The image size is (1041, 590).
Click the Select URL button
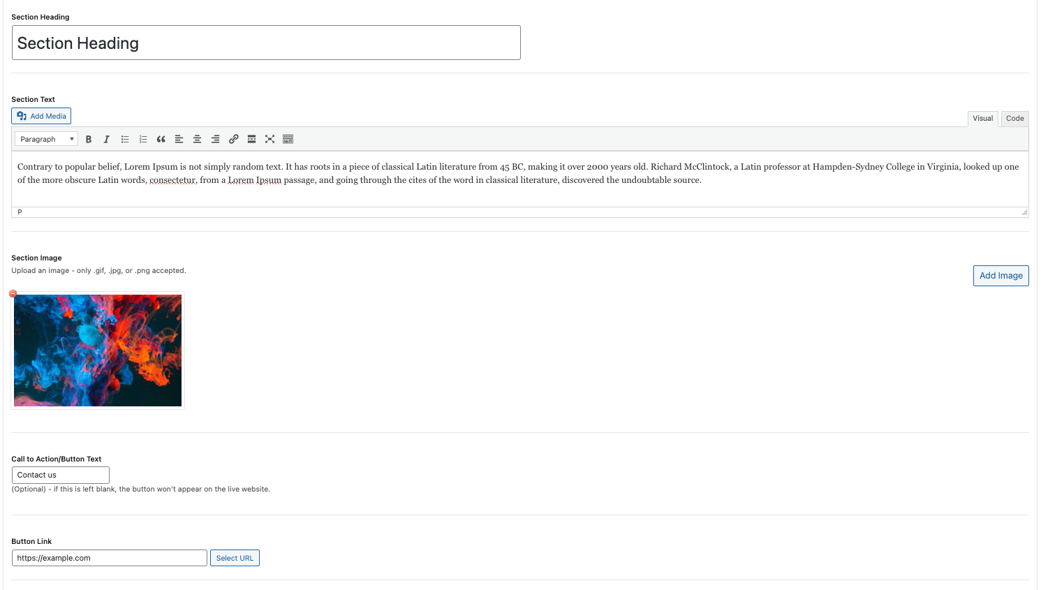pos(235,558)
